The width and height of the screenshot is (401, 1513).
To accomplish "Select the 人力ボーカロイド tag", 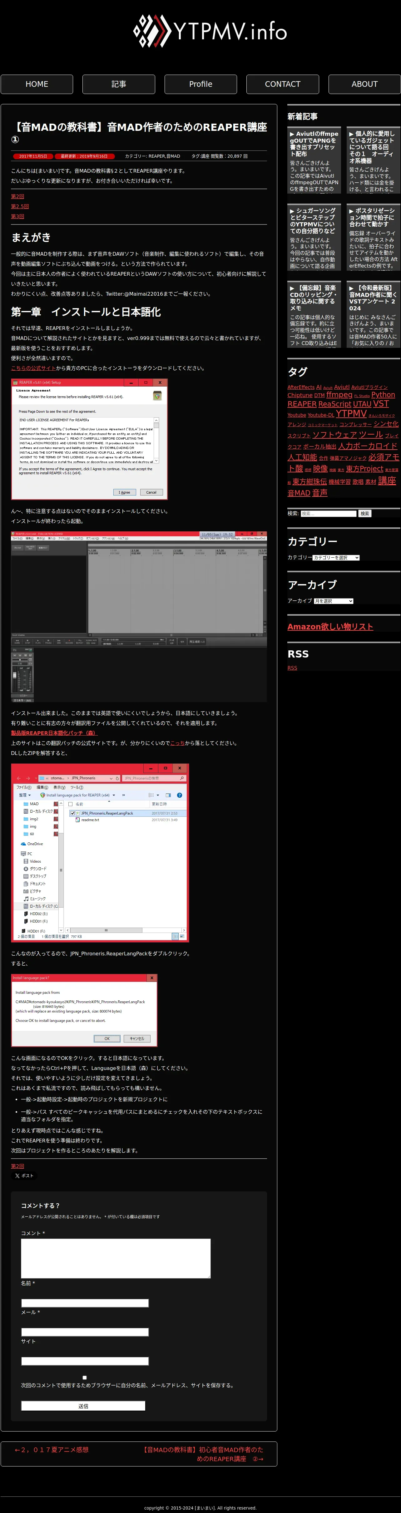I will [368, 446].
